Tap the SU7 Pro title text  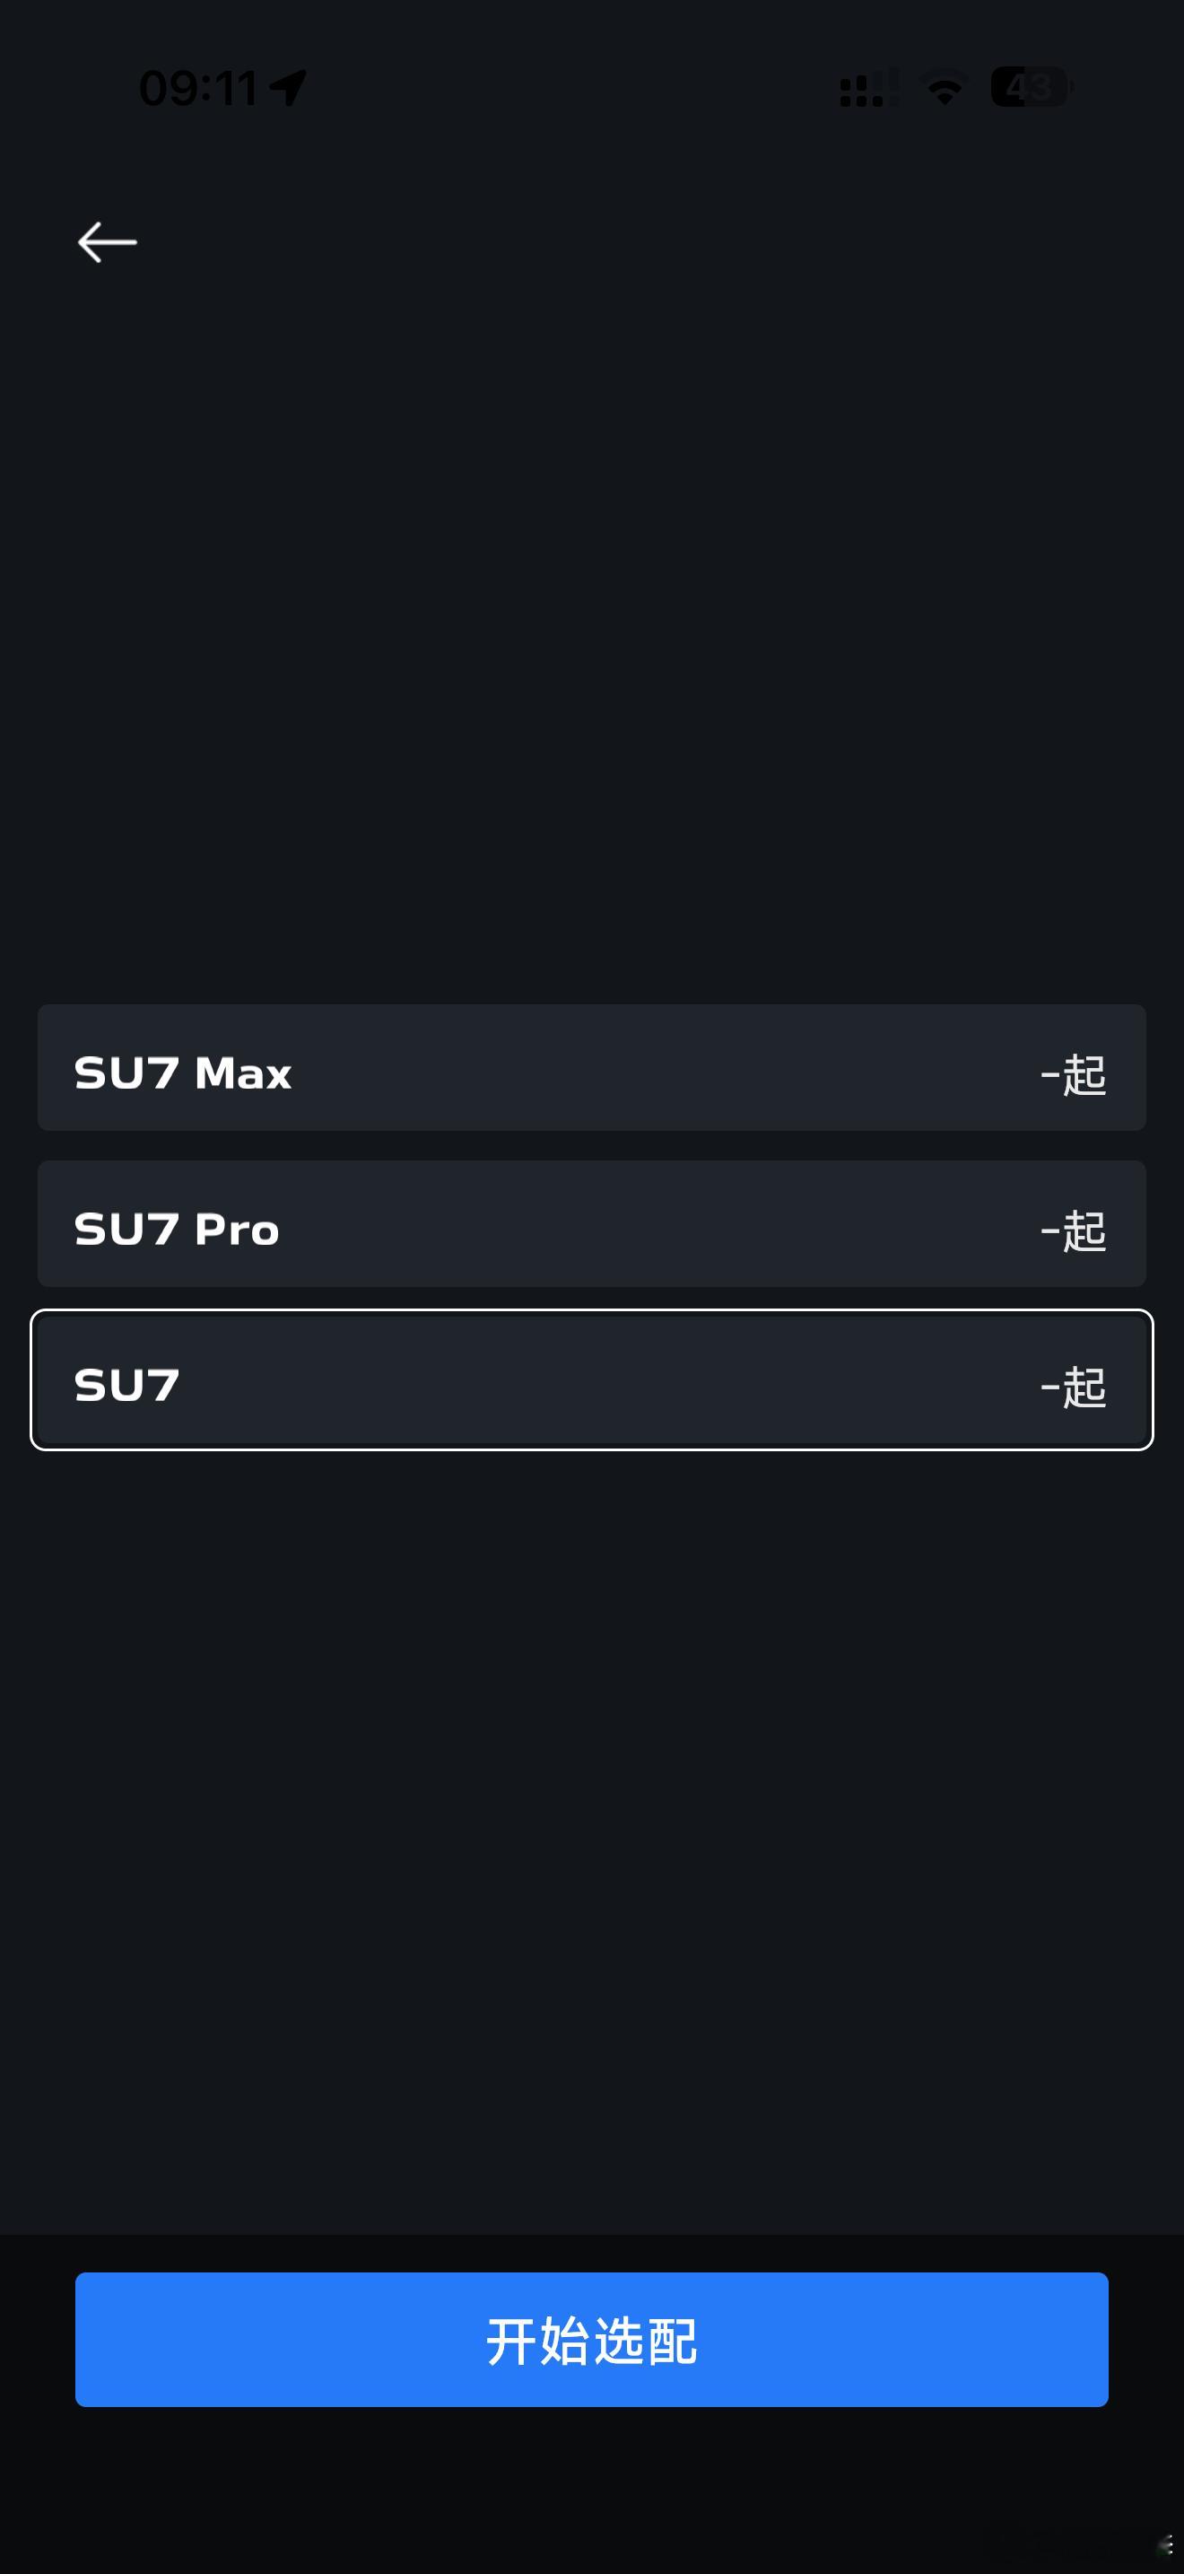pyautogui.click(x=176, y=1228)
